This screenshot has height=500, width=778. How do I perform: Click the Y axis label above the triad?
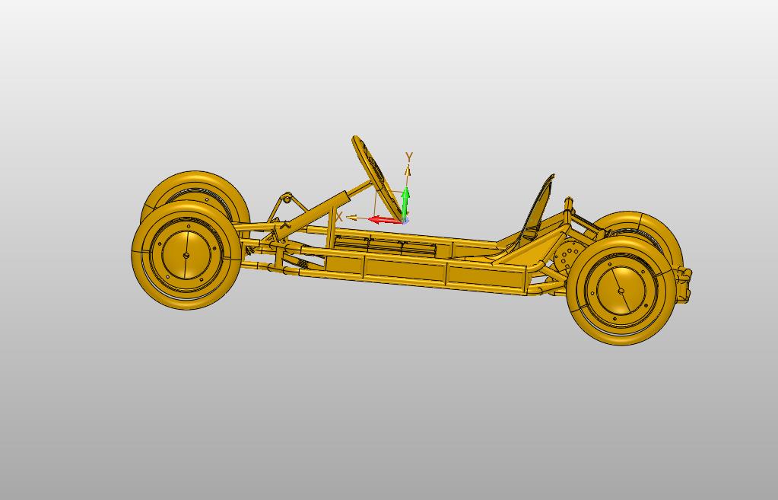click(x=409, y=157)
